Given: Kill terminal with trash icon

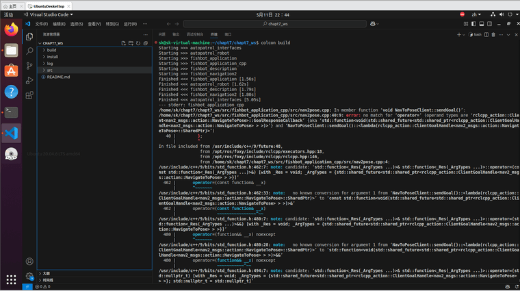Looking at the screenshot, I should coord(493,34).
